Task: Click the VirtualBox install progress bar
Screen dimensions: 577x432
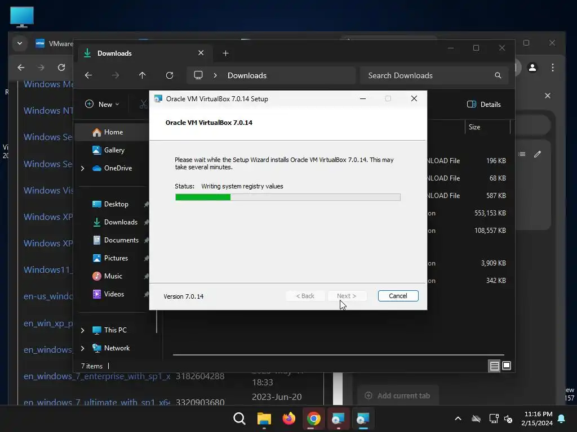Action: (x=288, y=197)
